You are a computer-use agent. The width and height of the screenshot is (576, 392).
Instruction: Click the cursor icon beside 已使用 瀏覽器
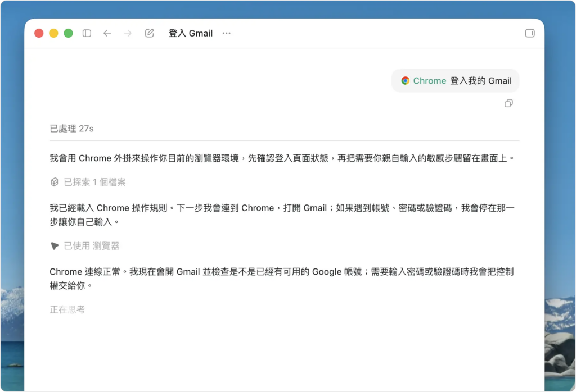pyautogui.click(x=55, y=246)
